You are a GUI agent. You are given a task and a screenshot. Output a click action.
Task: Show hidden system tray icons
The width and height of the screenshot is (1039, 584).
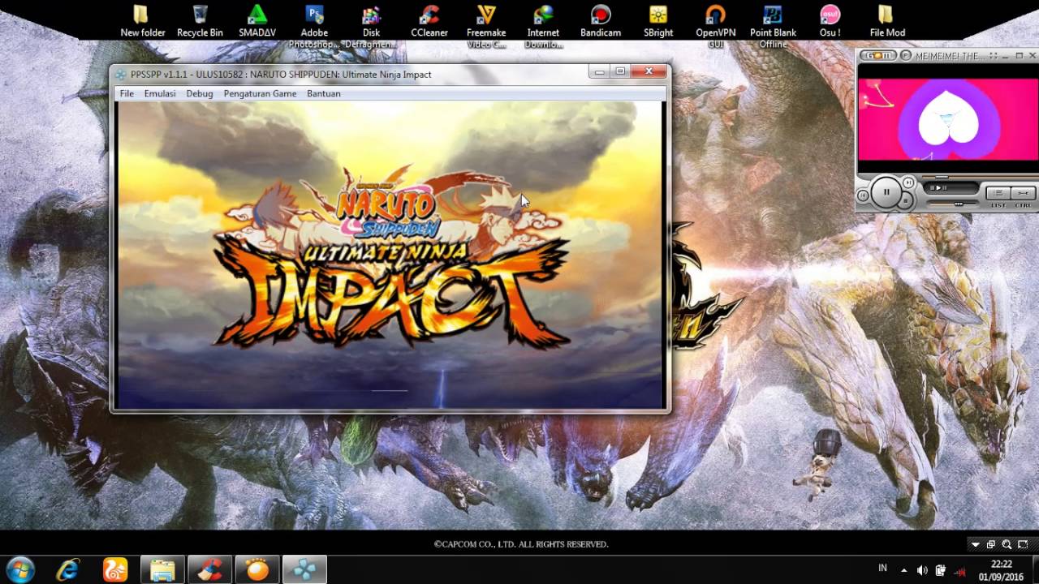coord(904,570)
